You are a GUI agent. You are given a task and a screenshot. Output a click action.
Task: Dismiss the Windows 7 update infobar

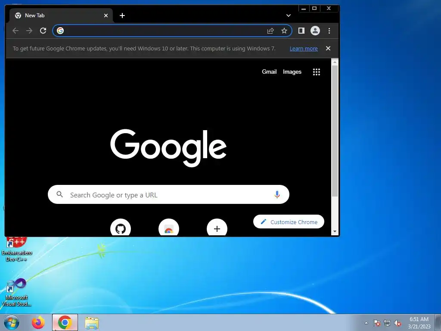click(x=328, y=48)
